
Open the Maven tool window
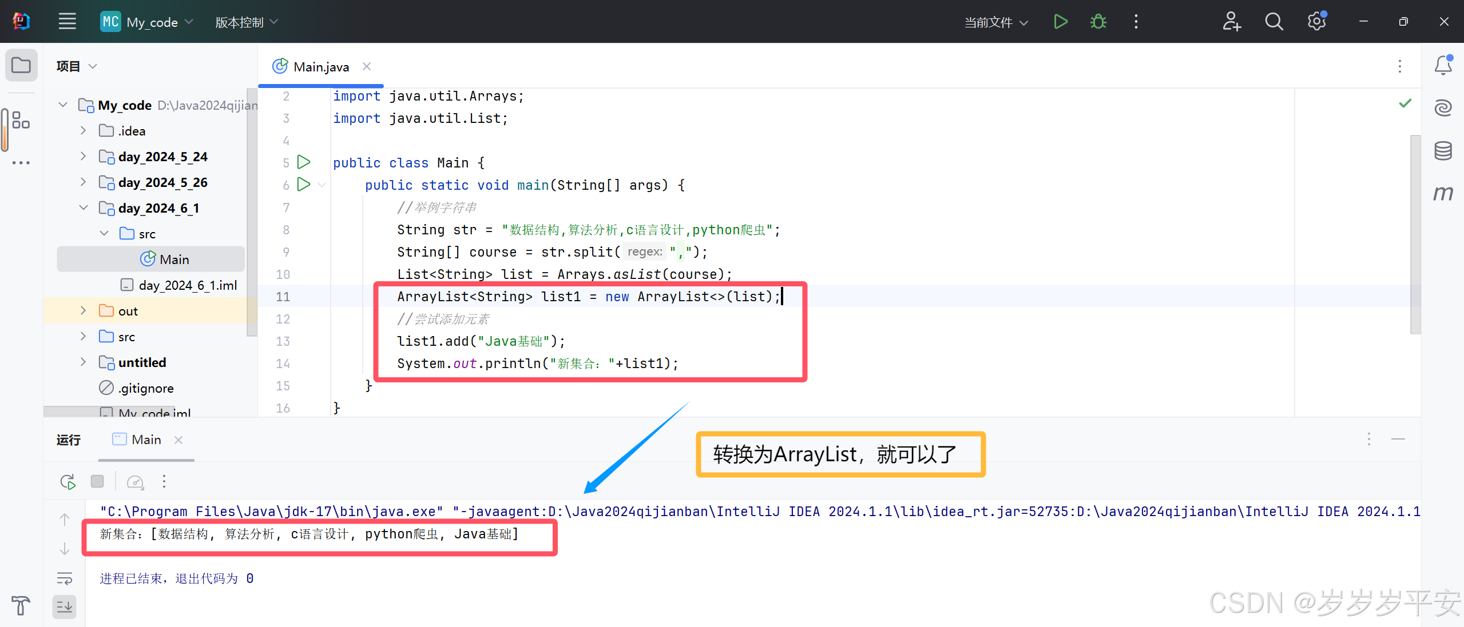(1443, 193)
